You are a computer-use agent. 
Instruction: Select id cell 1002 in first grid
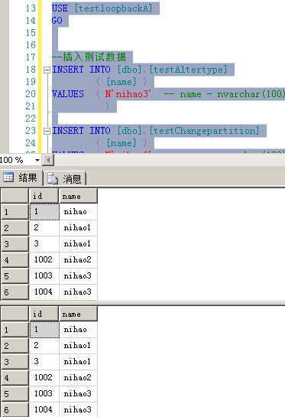[x=44, y=259]
